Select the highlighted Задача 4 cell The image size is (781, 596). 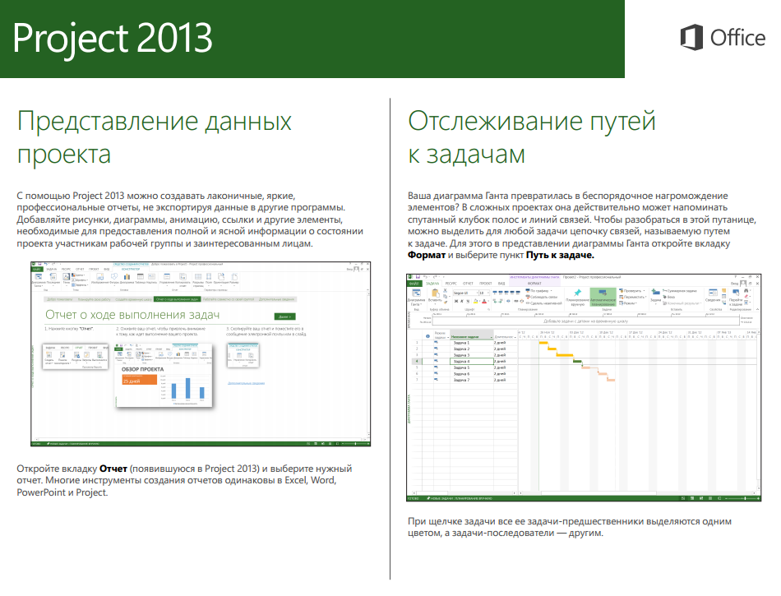click(x=472, y=362)
